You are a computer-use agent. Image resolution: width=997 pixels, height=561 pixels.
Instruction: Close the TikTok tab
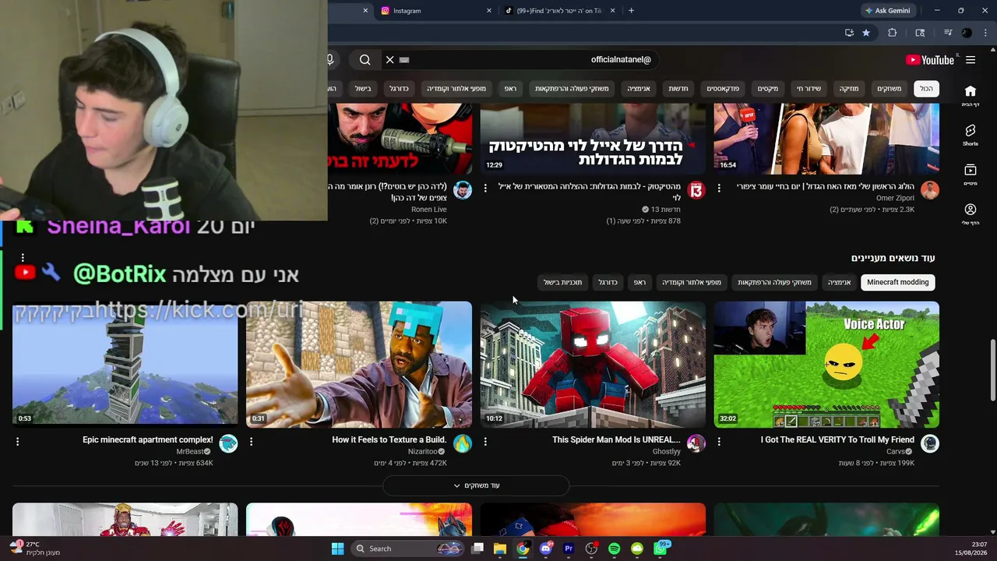click(x=613, y=11)
